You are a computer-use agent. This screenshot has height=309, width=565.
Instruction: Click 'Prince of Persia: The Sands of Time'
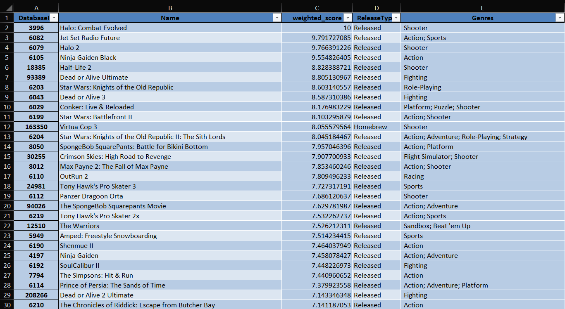[170, 285]
